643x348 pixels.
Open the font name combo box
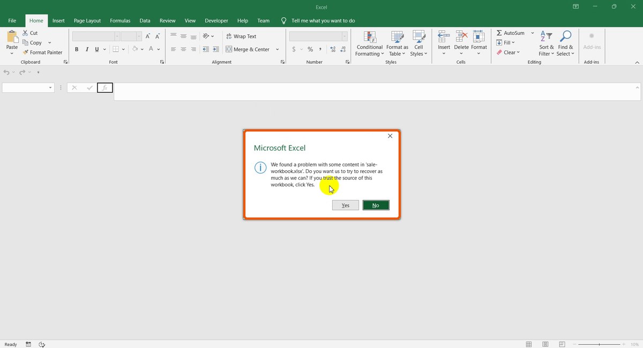point(96,36)
